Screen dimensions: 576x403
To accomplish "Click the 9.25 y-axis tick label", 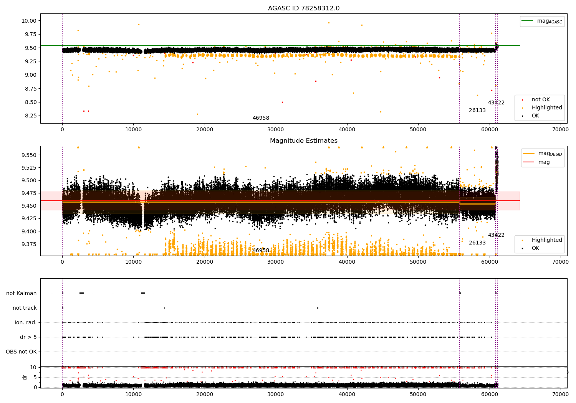I will (x=31, y=61).
